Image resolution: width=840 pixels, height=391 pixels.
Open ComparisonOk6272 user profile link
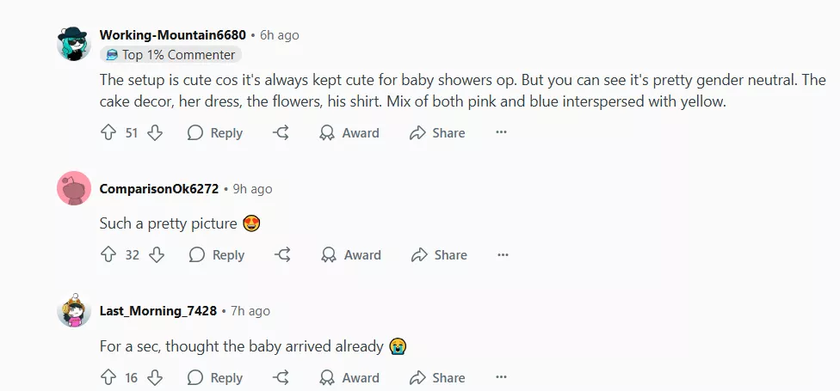[159, 189]
